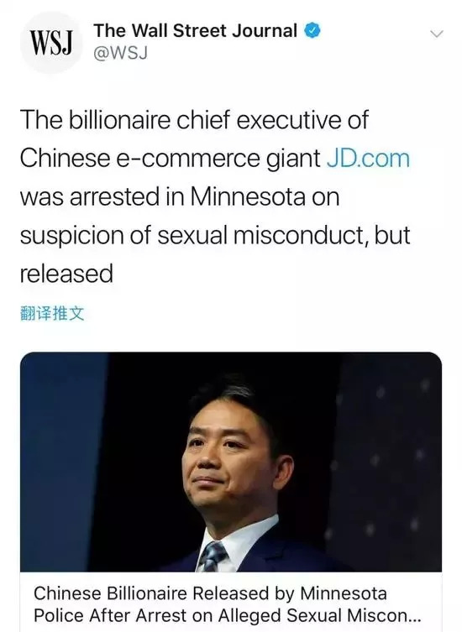Click the blue panel on the photo's left

62,462
